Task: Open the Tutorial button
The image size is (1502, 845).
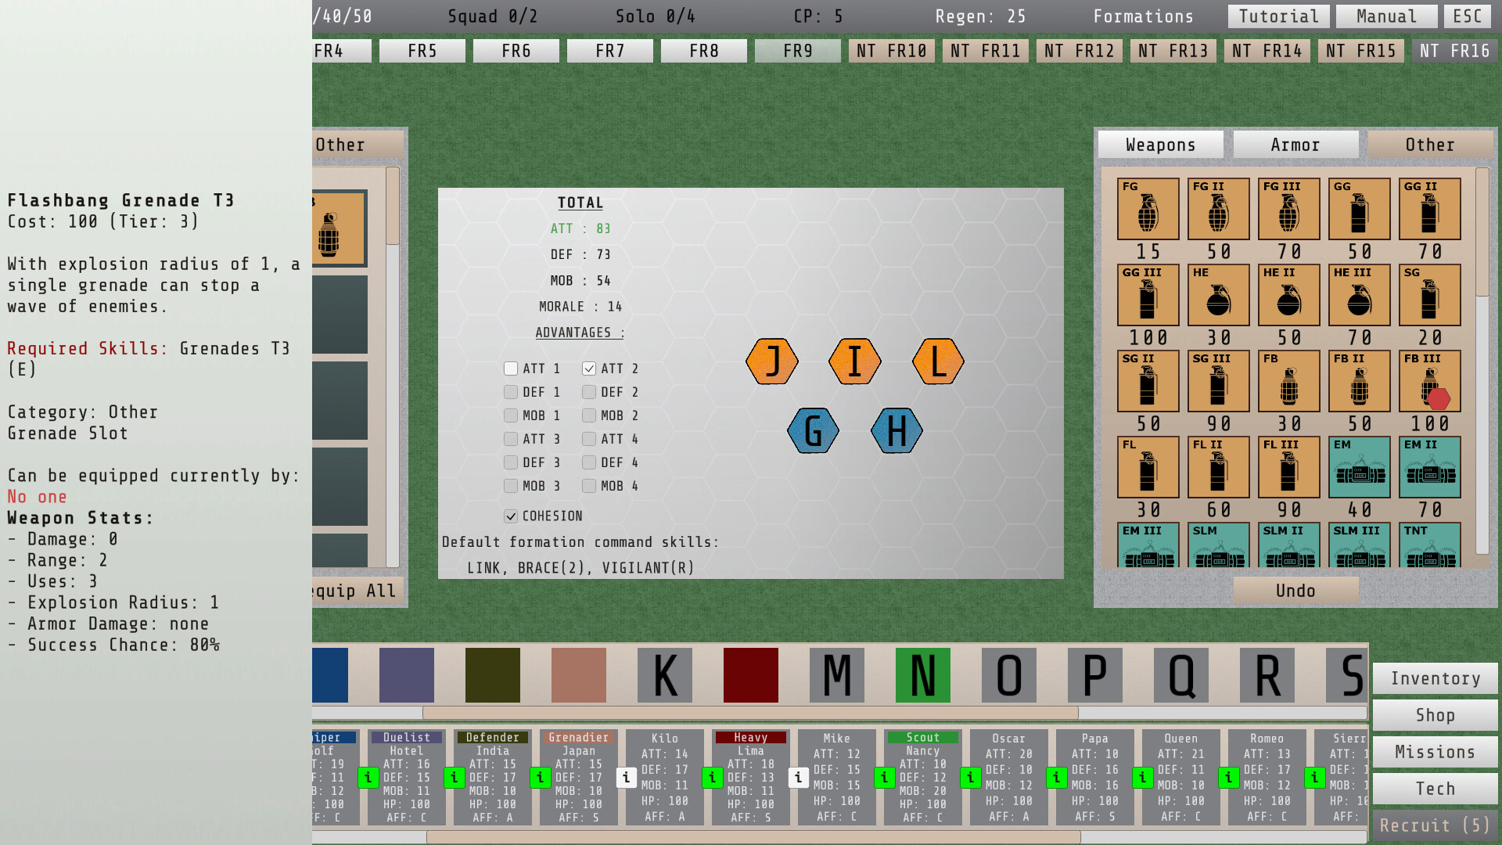Action: coord(1279,16)
